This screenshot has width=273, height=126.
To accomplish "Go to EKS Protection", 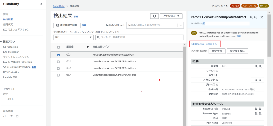I will pyautogui.click(x=11, y=52).
